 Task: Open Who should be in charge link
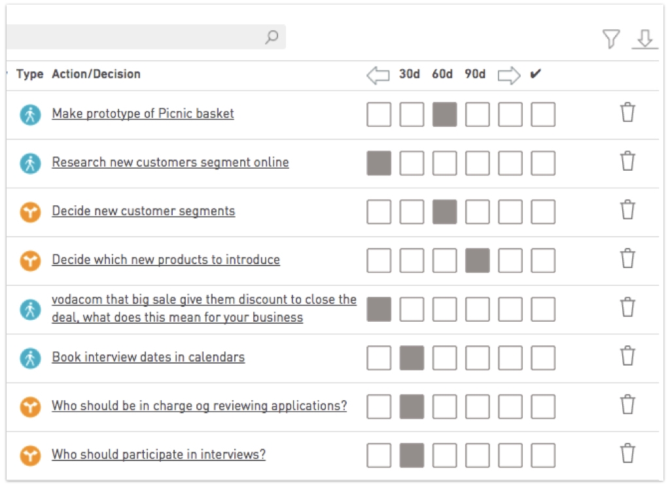199,406
